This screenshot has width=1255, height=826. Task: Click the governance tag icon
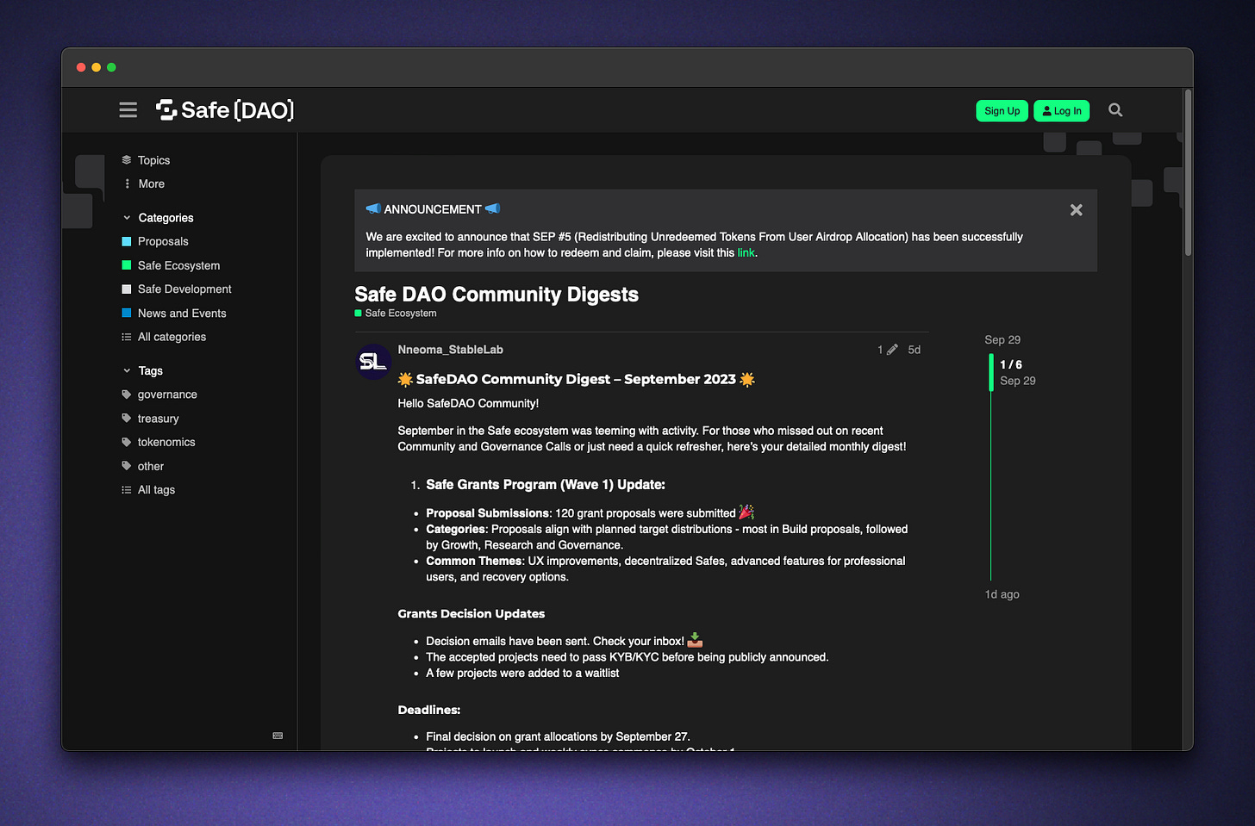(x=127, y=394)
